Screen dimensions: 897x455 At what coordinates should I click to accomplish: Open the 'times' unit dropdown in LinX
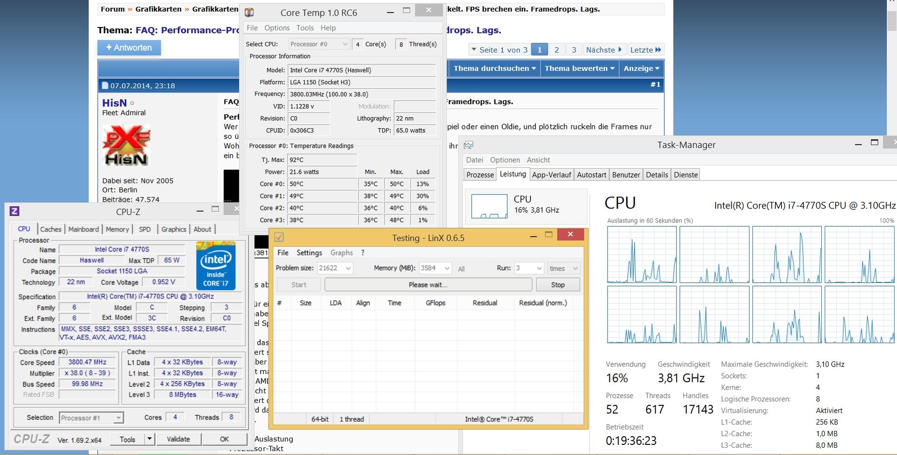click(563, 268)
